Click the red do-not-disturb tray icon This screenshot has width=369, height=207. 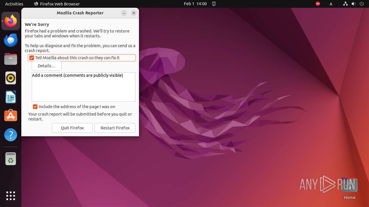318,4
